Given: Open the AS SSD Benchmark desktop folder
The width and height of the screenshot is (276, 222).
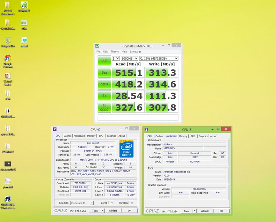Looking at the screenshot, I should pos(8,6).
